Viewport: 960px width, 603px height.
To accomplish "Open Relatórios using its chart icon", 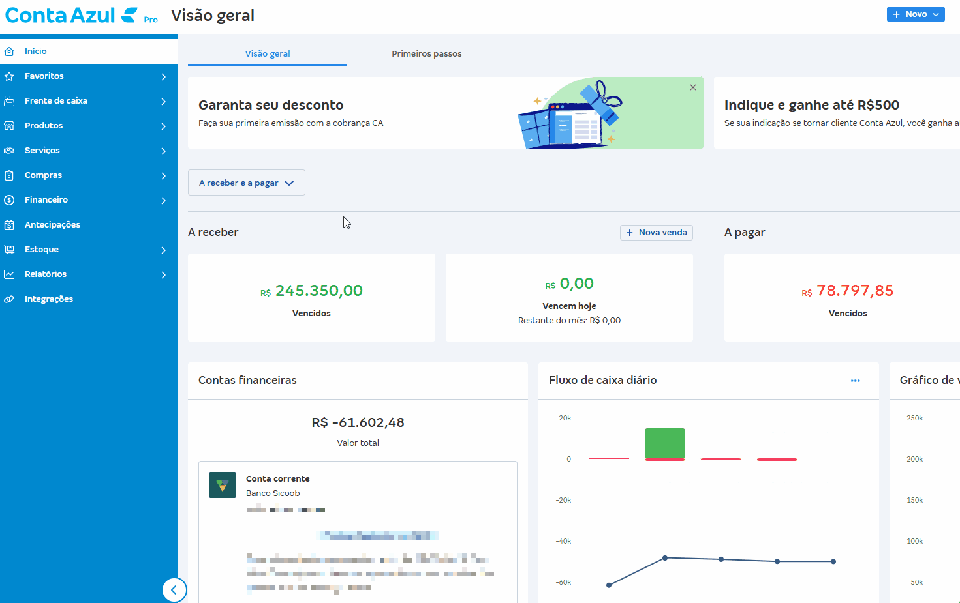I will click(x=10, y=274).
